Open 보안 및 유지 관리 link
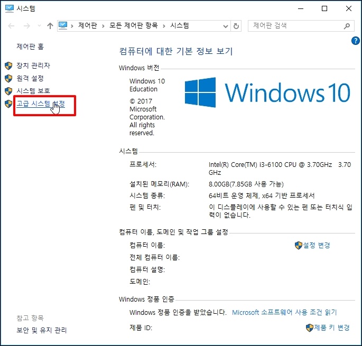362x346 pixels. pyautogui.click(x=42, y=330)
